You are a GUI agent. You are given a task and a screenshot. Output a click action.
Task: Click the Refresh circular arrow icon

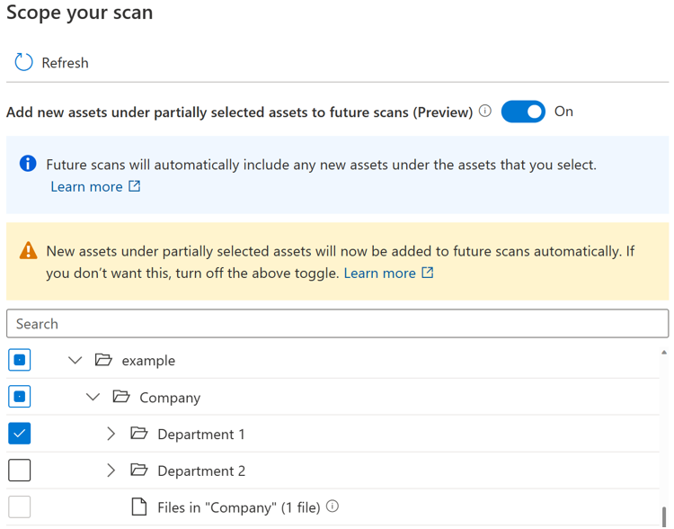(23, 62)
